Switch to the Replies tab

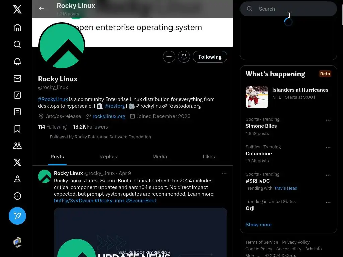[108, 157]
